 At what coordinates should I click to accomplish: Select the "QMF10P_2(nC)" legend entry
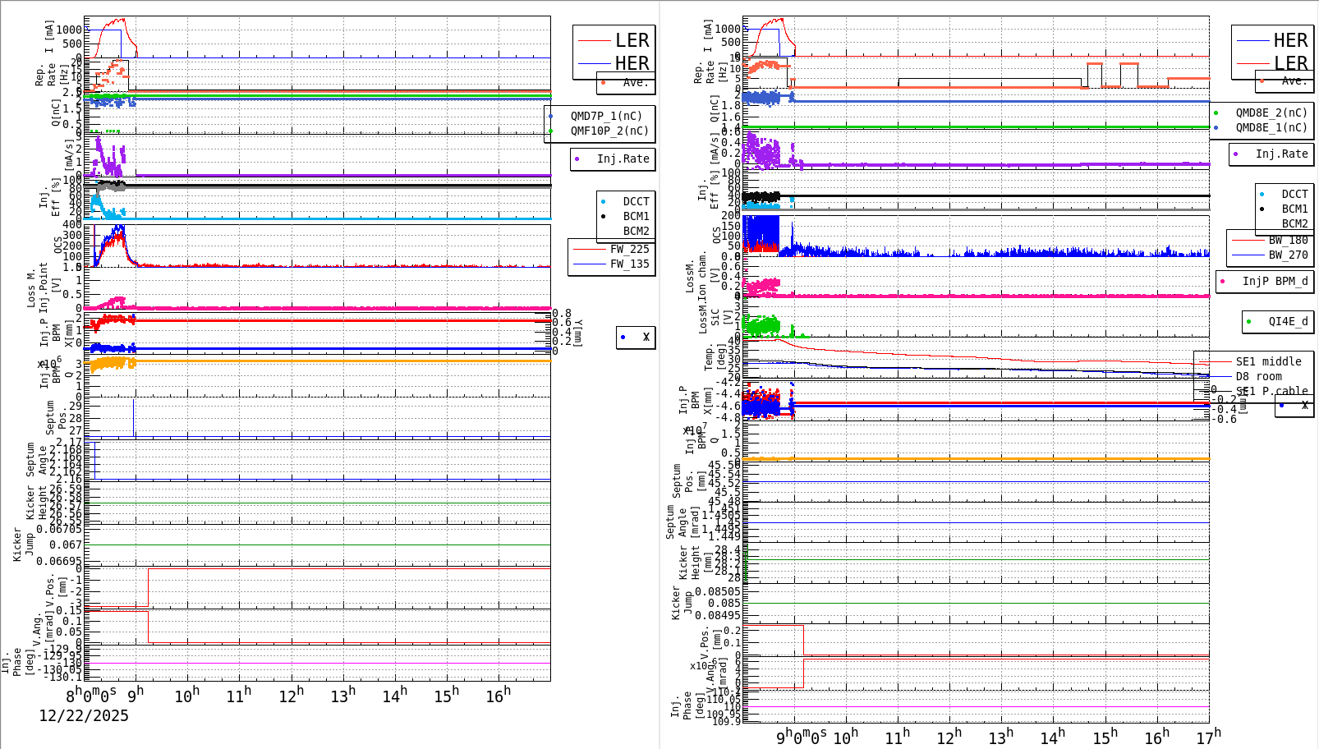pos(609,131)
